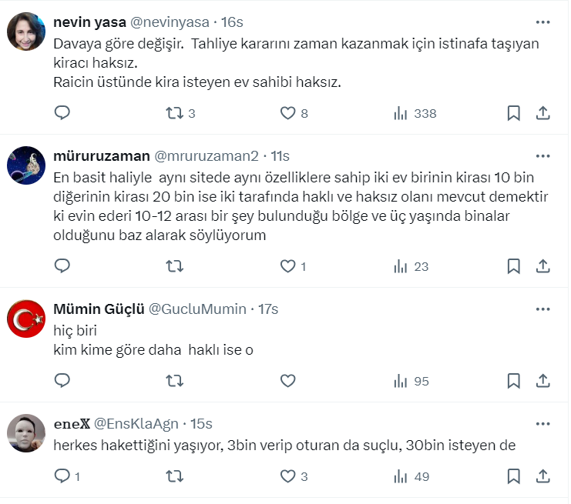Like müruruzaman's tweet
The height and width of the screenshot is (504, 571).
(287, 266)
